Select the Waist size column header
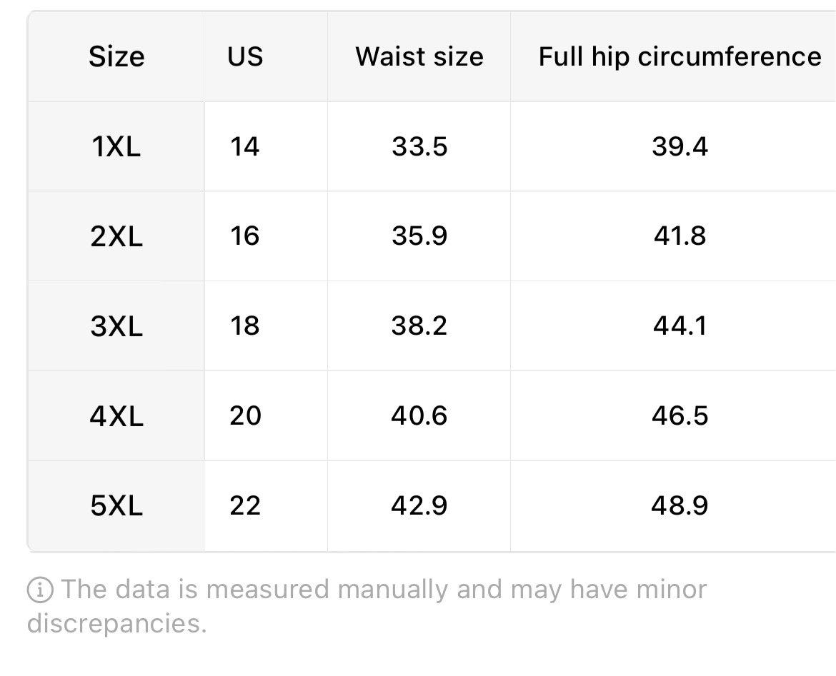This screenshot has width=836, height=676. [419, 56]
